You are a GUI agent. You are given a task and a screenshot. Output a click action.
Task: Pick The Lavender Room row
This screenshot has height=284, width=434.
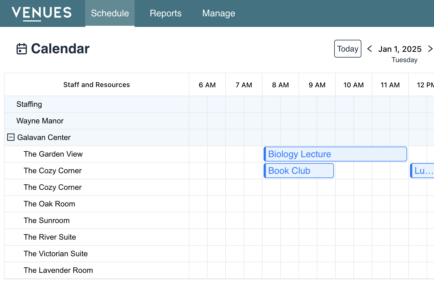58,270
